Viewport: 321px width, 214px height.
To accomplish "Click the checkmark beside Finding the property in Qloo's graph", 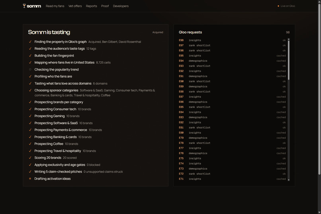I will [30, 41].
